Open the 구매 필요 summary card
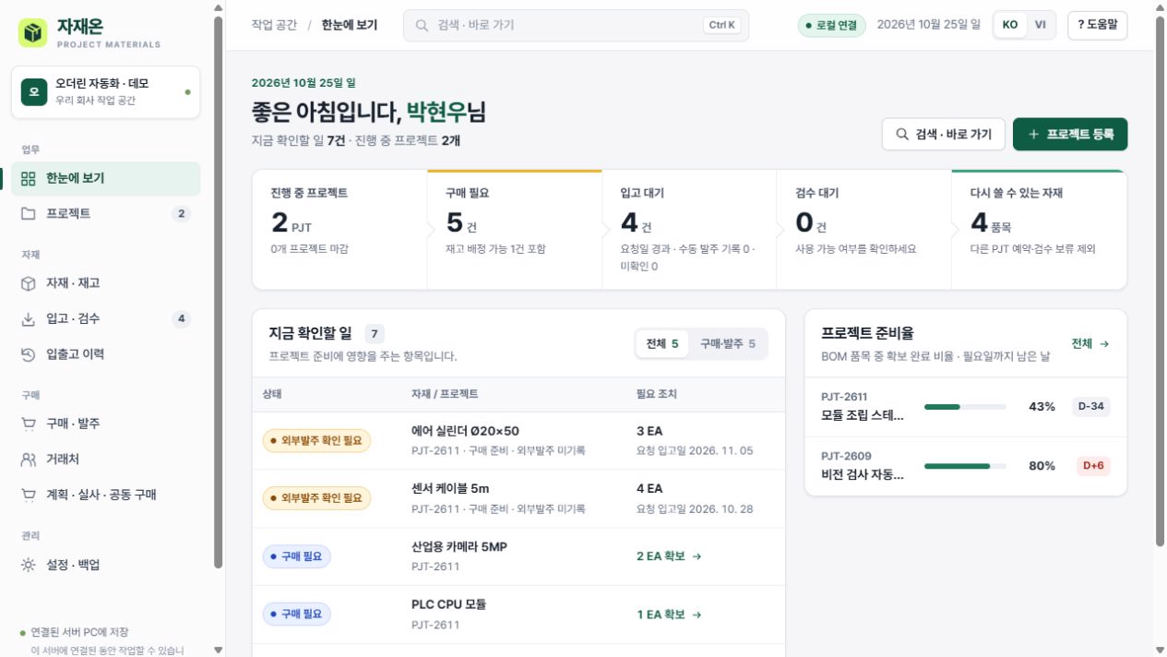The height and width of the screenshot is (657, 1167). (514, 230)
